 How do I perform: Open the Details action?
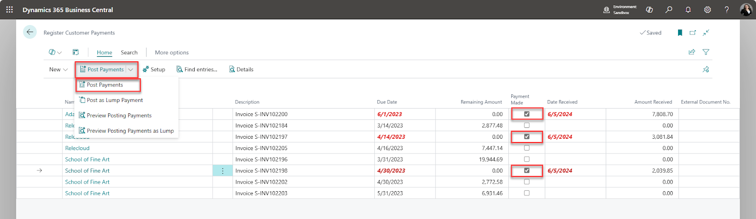241,69
